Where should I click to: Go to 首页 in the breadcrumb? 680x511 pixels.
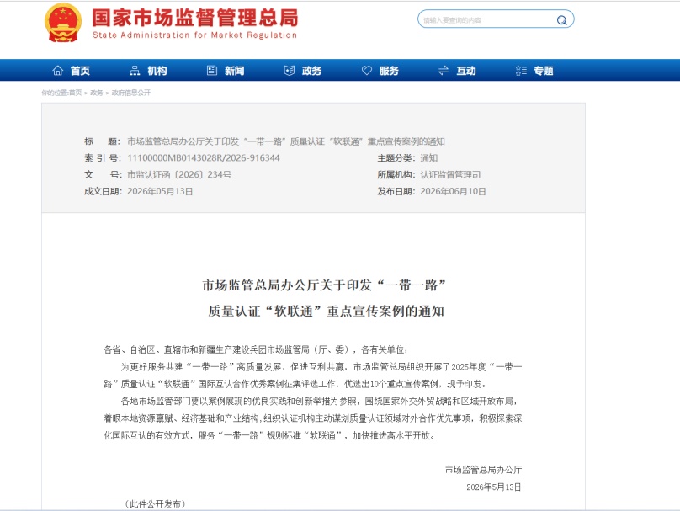[x=75, y=93]
